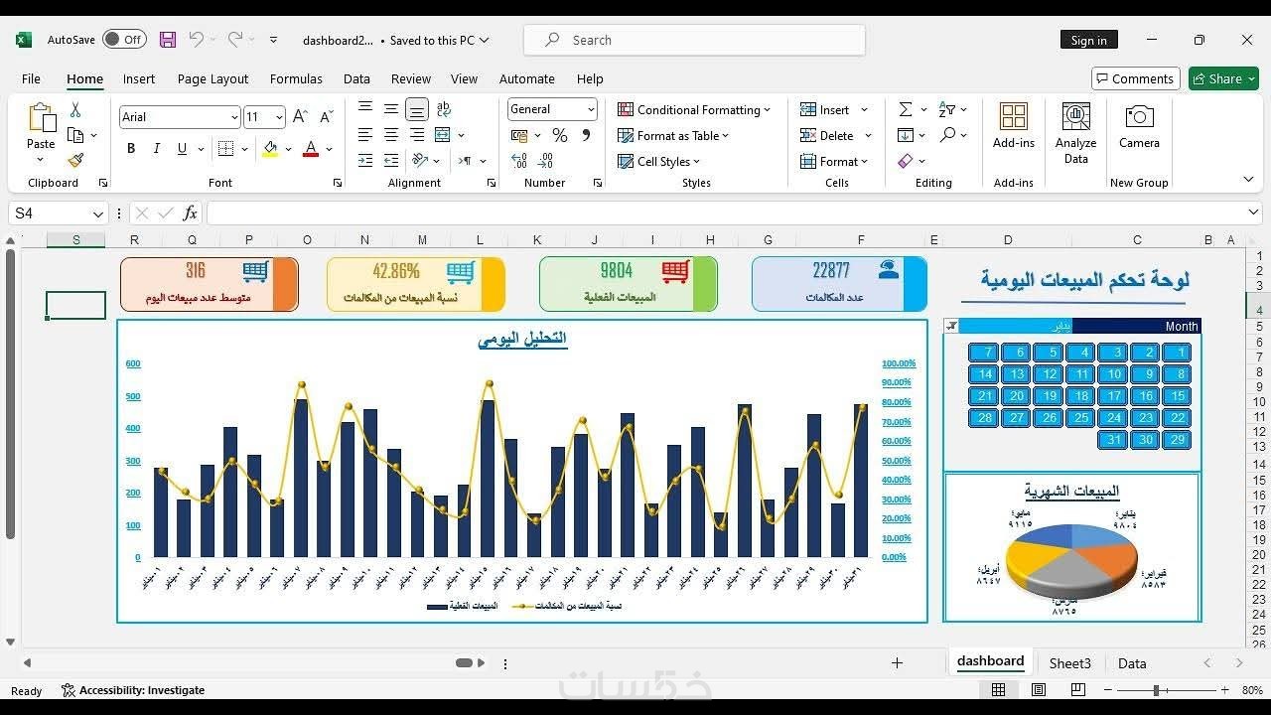
Task: Open the font size dropdown showing 11
Action: [279, 117]
